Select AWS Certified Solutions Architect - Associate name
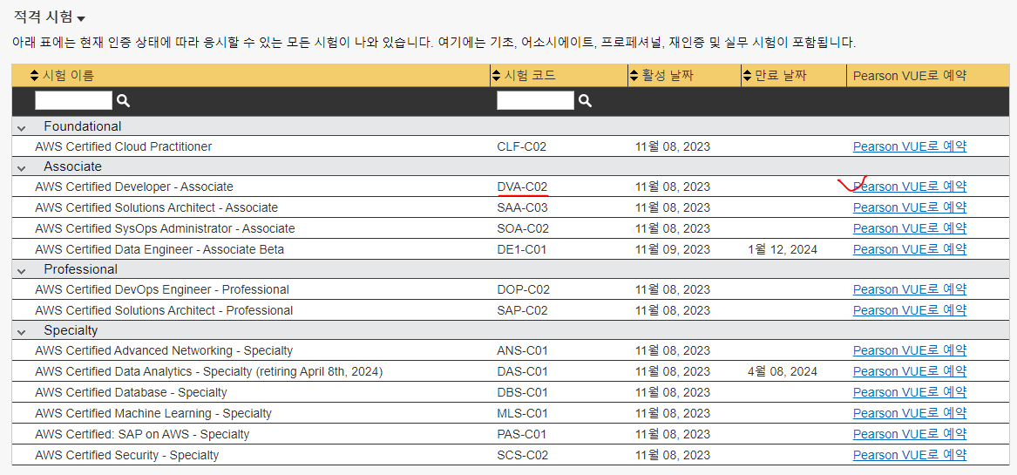The height and width of the screenshot is (475, 1017). point(156,207)
